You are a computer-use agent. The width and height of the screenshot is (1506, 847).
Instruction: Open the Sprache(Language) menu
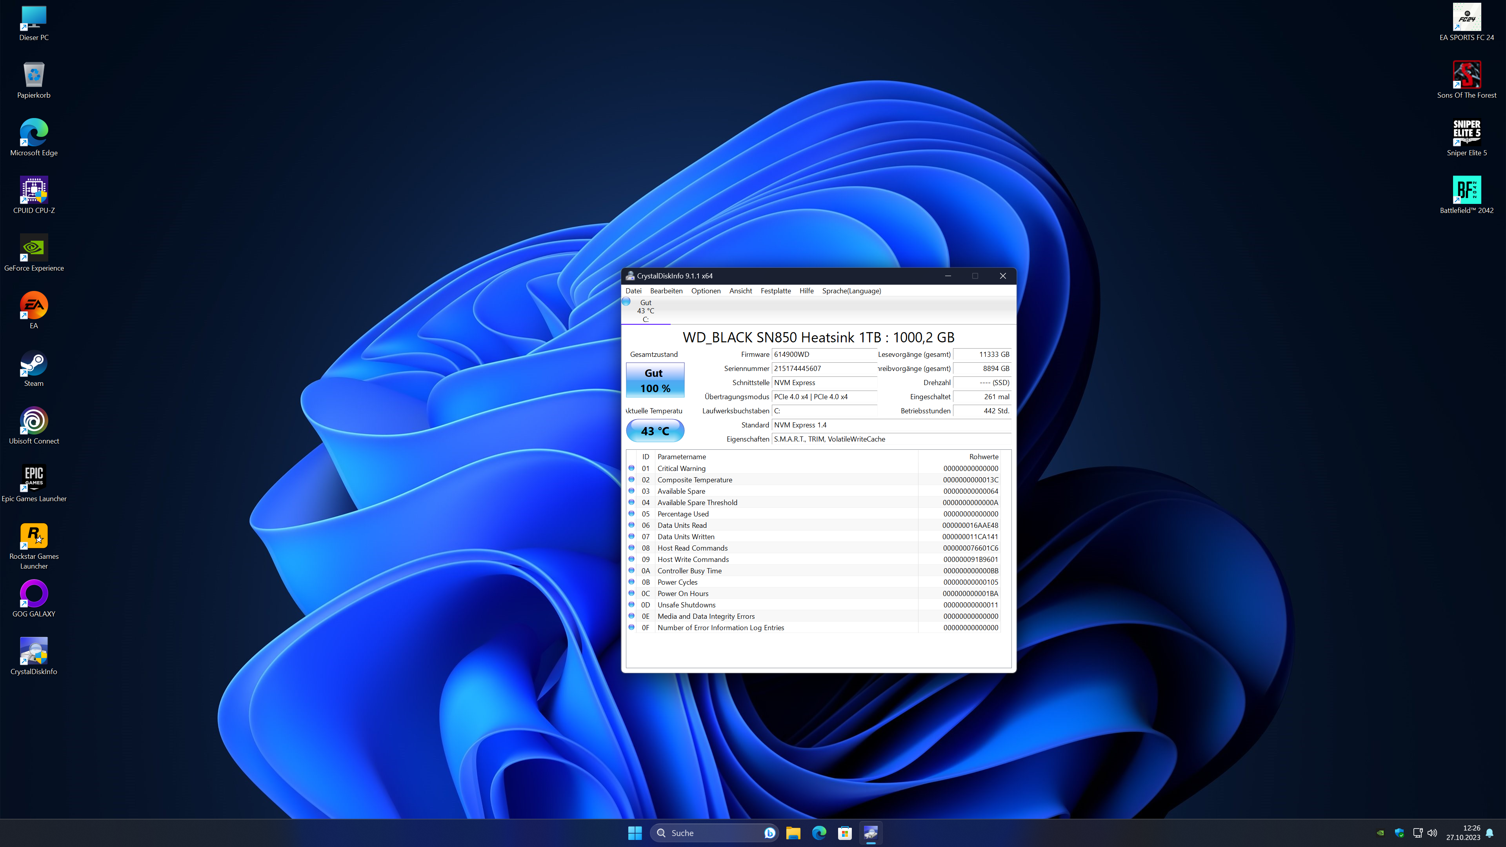[851, 291]
